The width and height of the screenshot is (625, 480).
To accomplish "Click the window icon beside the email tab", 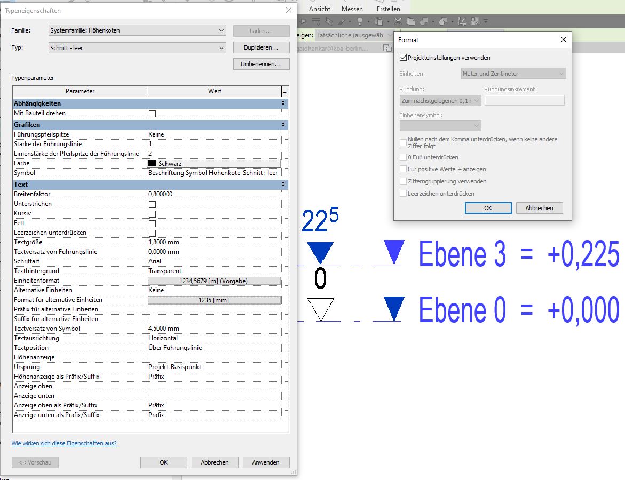I will tap(387, 48).
